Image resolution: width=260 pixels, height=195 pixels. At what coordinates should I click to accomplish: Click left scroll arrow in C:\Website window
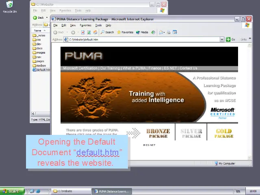tap(33, 114)
